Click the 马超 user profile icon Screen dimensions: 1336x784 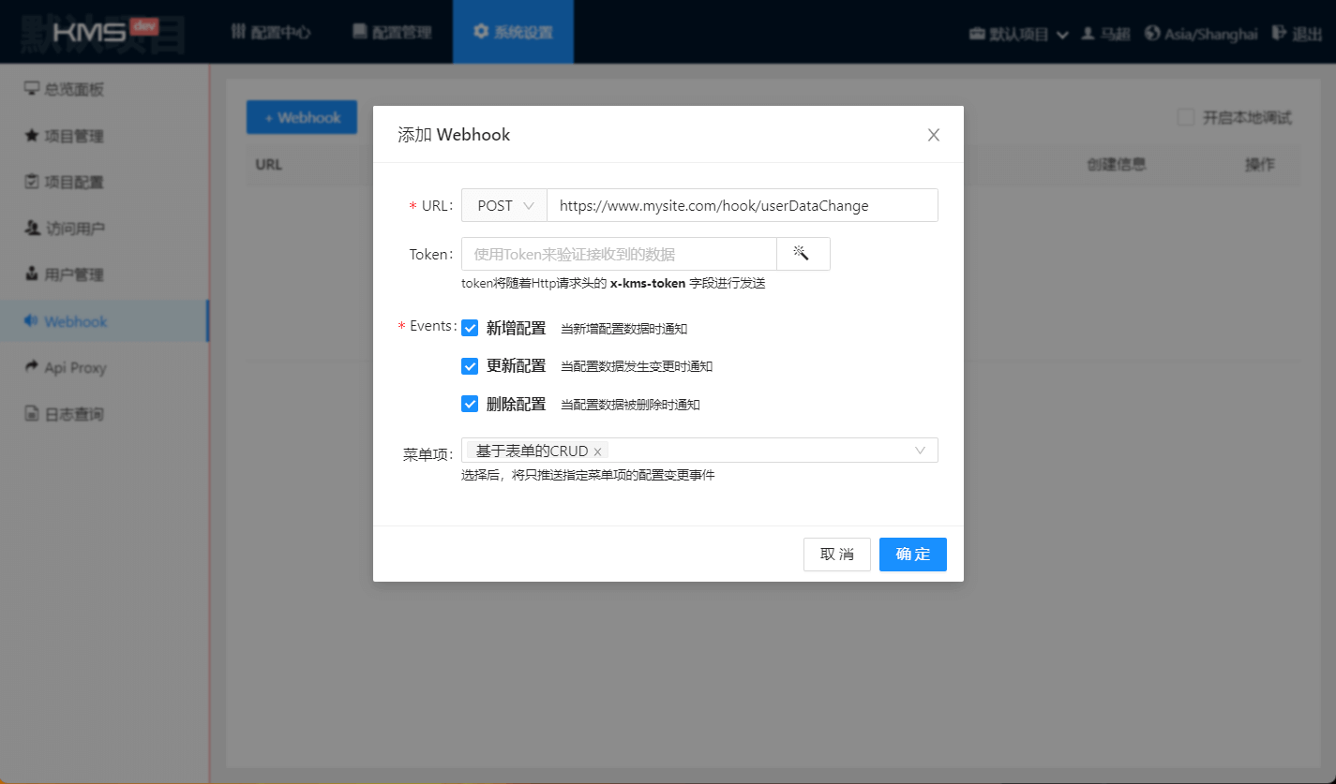pyautogui.click(x=1088, y=33)
